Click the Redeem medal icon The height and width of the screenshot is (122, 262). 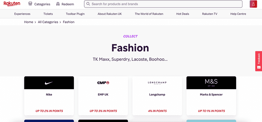pos(58,4)
